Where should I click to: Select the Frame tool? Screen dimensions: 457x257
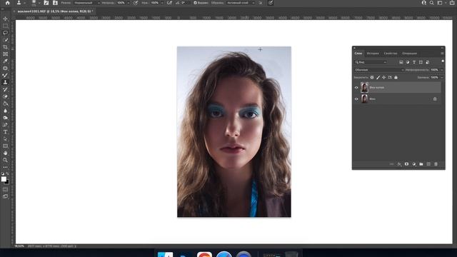point(5,54)
